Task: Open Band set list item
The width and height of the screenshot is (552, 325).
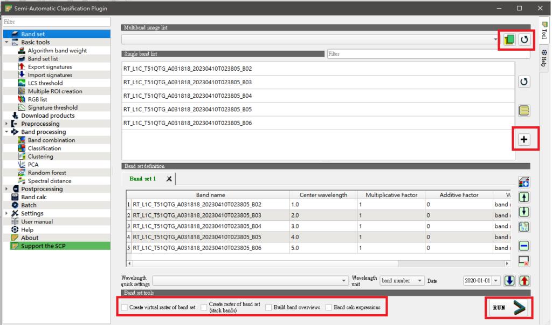Action: [43, 58]
